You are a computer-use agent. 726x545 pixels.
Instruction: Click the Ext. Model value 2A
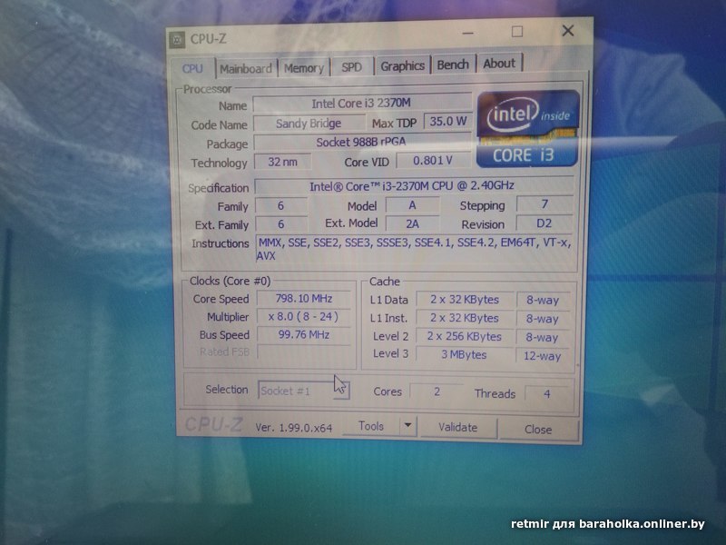pyautogui.click(x=413, y=223)
